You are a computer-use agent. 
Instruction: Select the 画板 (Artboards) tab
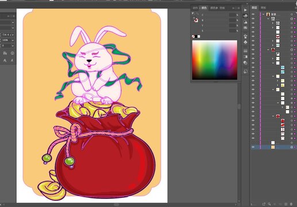pos(264,7)
